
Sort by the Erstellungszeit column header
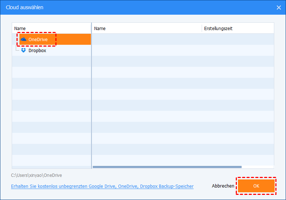(x=238, y=29)
